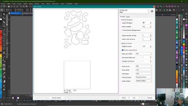The width and height of the screenshot is (188, 106).
Task: Open eCut settings gear icon
Action: click(x=152, y=11)
